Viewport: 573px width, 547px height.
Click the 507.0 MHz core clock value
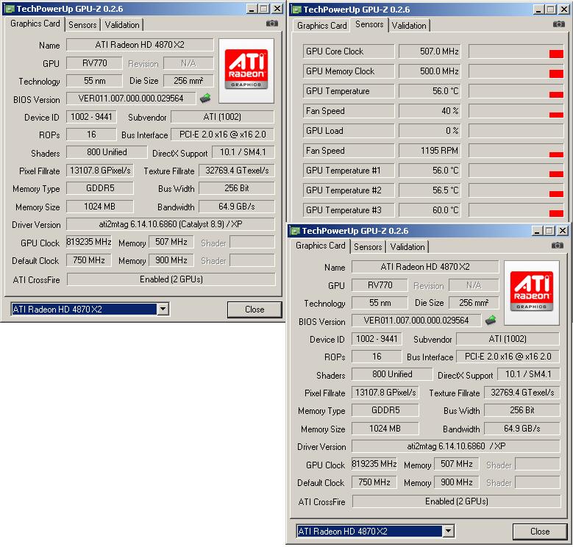point(430,51)
